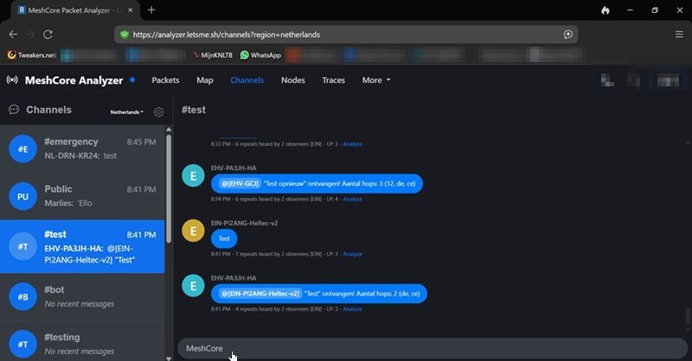The height and width of the screenshot is (361, 692).
Task: Open a new browser tab
Action: point(151,9)
